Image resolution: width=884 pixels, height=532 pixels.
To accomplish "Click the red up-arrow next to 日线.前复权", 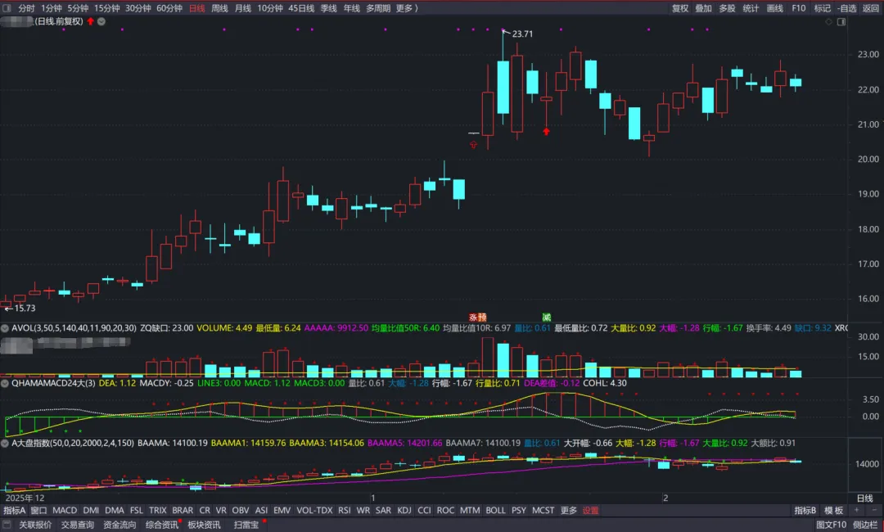I will [90, 21].
